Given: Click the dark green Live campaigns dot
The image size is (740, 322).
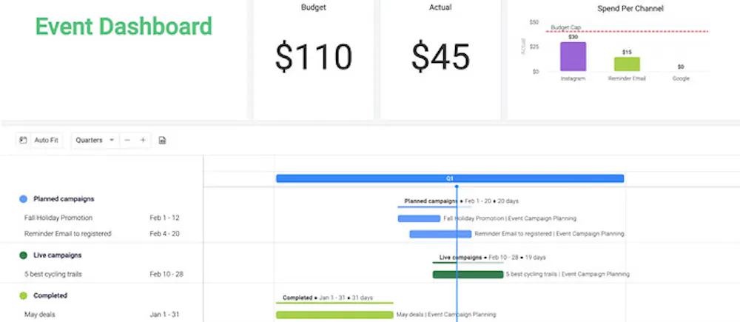Looking at the screenshot, I should (x=24, y=255).
